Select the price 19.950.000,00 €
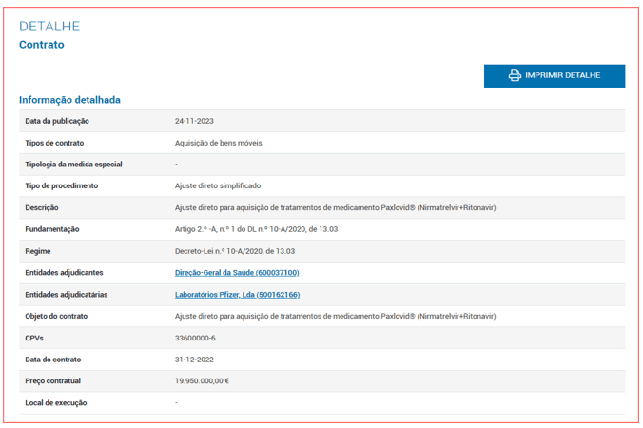 pyautogui.click(x=202, y=381)
